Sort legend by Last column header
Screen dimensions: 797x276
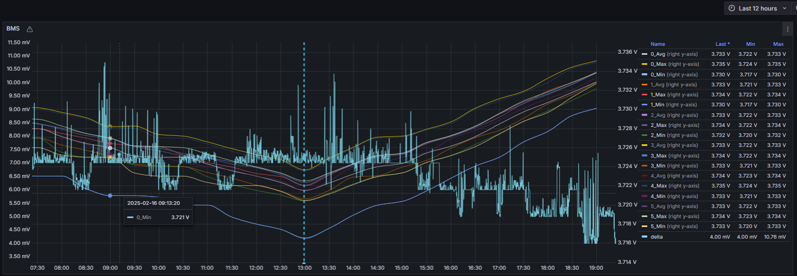click(x=722, y=44)
